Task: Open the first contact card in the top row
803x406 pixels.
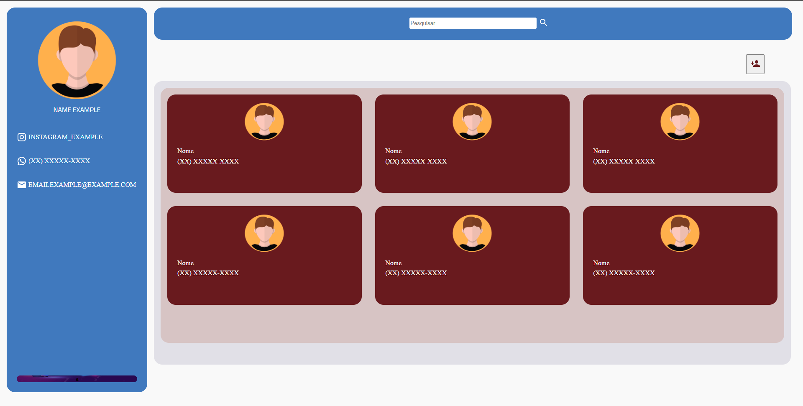Action: click(x=264, y=143)
